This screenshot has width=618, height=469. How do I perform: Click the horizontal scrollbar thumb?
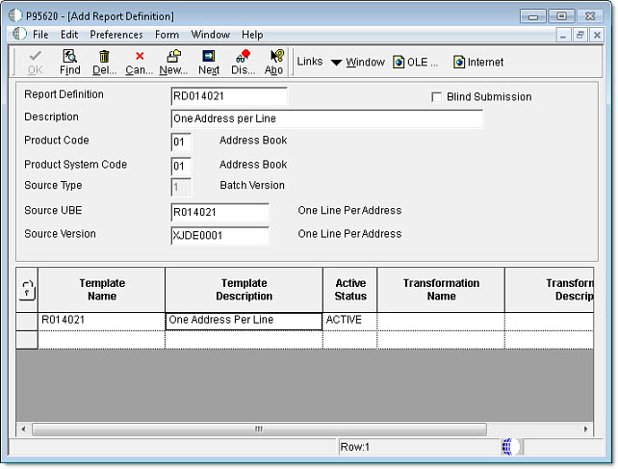[259, 430]
